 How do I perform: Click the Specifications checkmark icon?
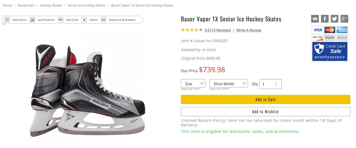(x=32, y=20)
